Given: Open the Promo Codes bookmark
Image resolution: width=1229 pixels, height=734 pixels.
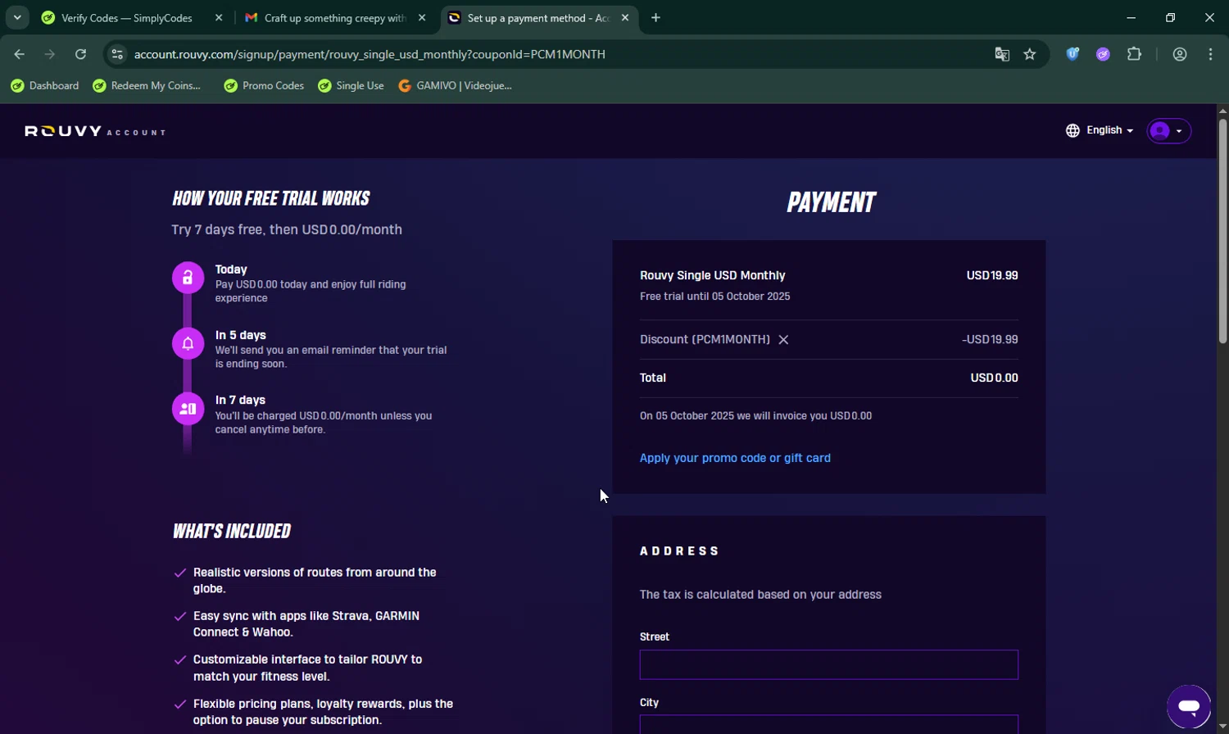Looking at the screenshot, I should pyautogui.click(x=264, y=86).
